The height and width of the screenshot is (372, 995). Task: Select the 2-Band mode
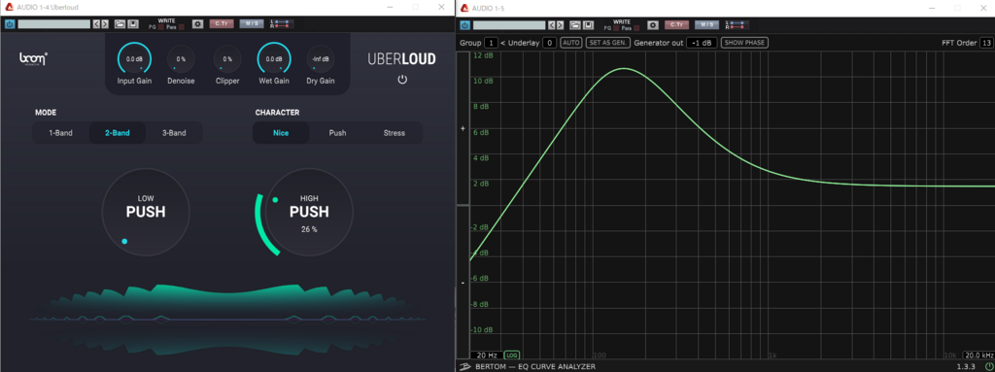pyautogui.click(x=118, y=133)
